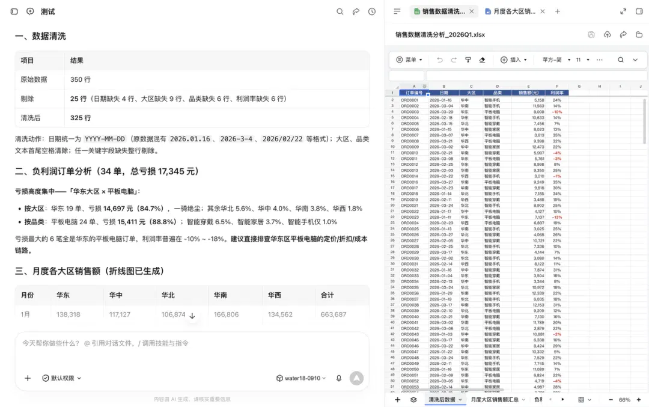The image size is (649, 407).
Task: Share the xlsx file via arrow icon
Action: pyautogui.click(x=623, y=35)
